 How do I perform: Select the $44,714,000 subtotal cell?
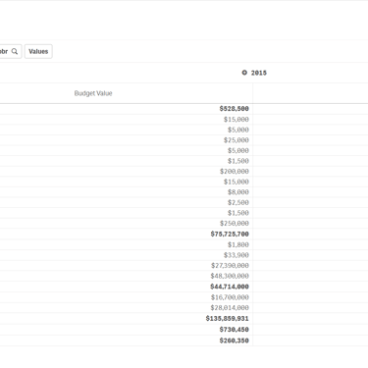(x=230, y=287)
